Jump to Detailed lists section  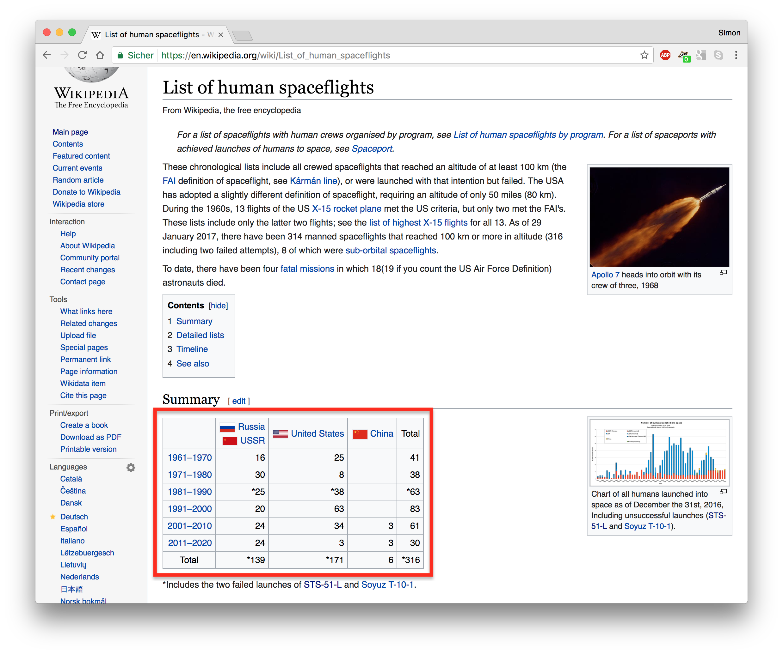200,335
